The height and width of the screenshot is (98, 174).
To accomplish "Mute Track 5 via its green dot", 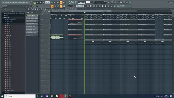I will click(49, 39).
